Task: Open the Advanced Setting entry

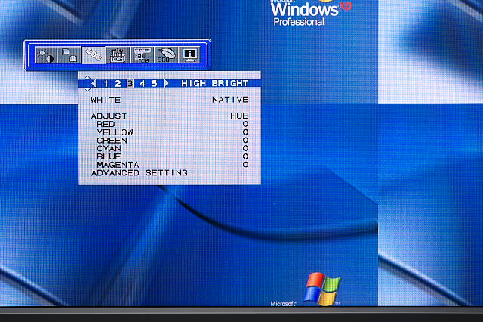Action: pyautogui.click(x=139, y=173)
